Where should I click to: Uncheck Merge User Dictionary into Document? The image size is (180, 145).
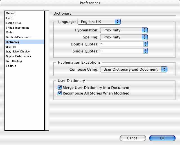pyautogui.click(x=60, y=88)
